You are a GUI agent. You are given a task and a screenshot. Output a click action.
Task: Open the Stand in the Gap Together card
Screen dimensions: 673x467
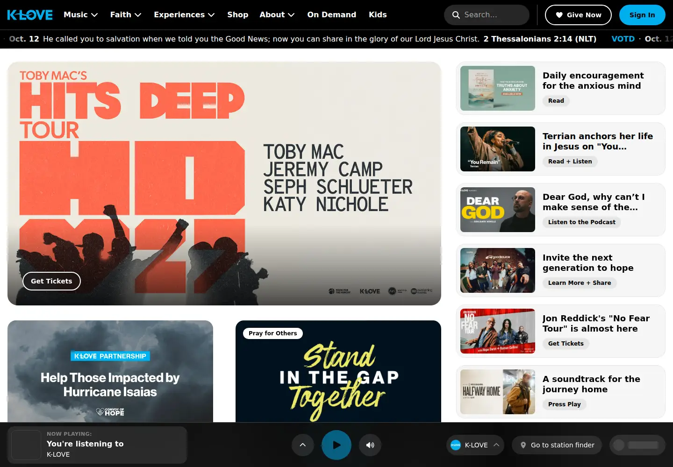[x=338, y=371]
